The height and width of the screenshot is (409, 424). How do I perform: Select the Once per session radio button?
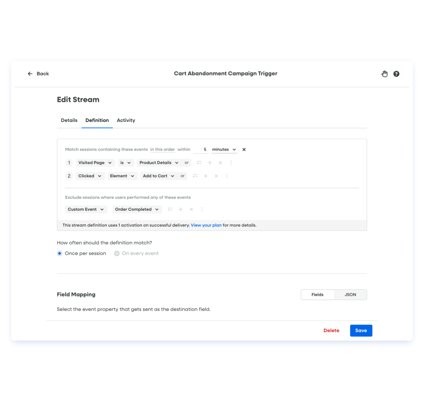60,253
